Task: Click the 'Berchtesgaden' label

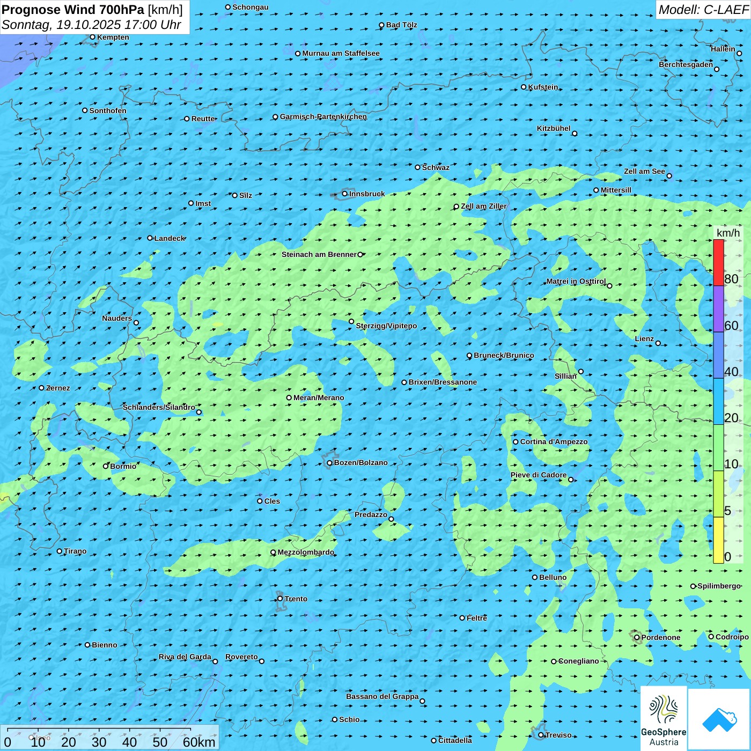Action: [686, 64]
